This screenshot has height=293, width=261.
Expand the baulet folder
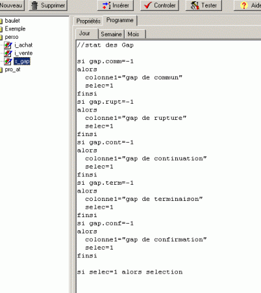click(1, 21)
